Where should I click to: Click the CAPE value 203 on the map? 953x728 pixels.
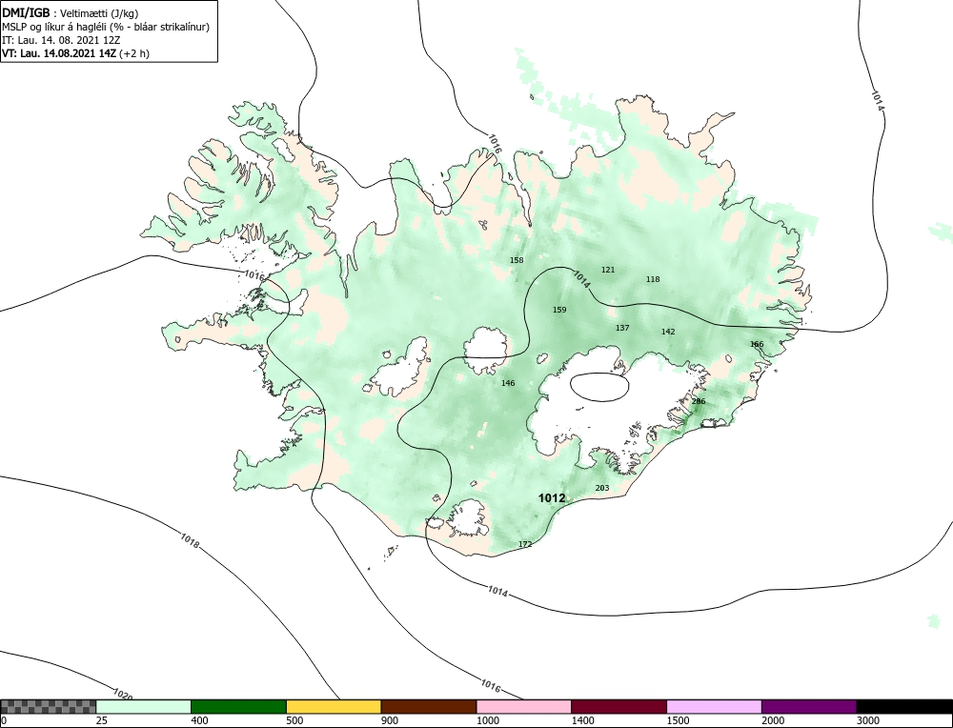(601, 488)
